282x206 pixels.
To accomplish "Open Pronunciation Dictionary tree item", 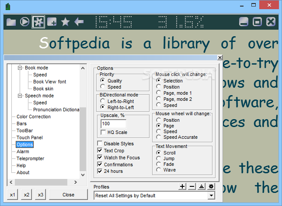I will pyautogui.click(x=56, y=110).
